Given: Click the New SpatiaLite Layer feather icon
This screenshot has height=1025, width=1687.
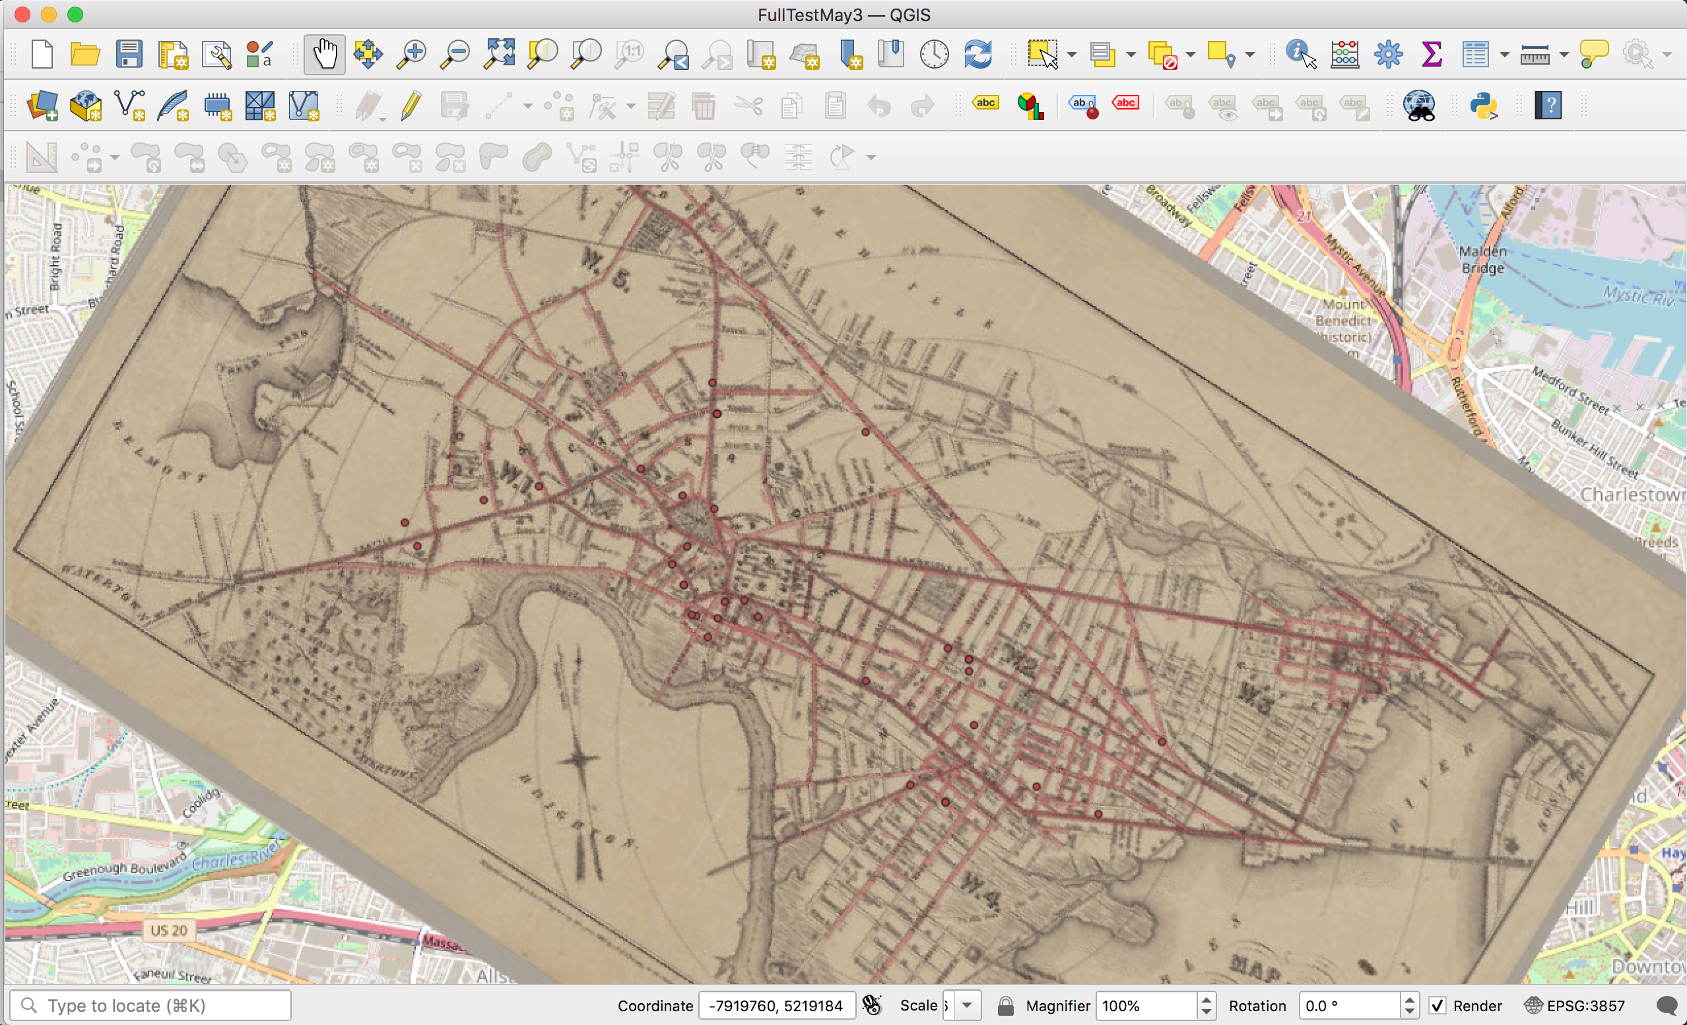Looking at the screenshot, I should (x=173, y=106).
